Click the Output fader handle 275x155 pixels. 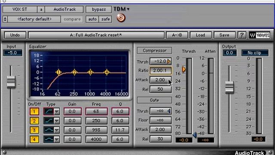pyautogui.click(x=229, y=87)
